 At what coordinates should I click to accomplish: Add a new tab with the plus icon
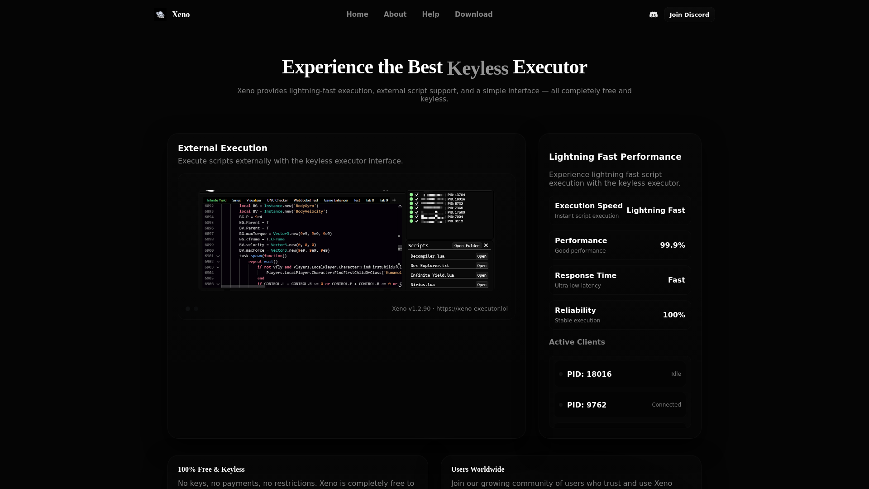pyautogui.click(x=394, y=200)
